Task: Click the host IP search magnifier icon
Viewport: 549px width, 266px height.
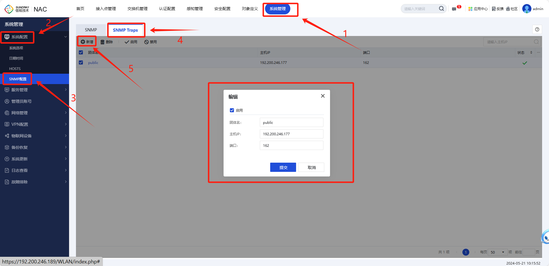Action: 536,42
